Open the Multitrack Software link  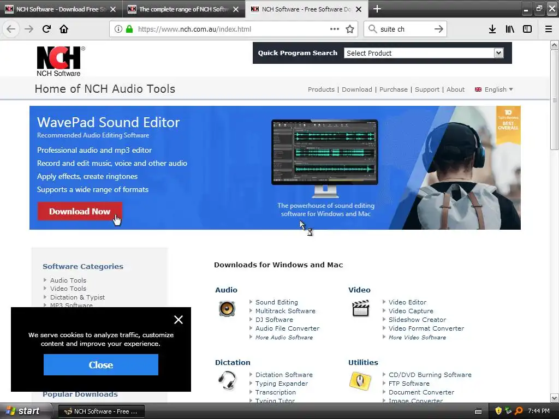pos(285,311)
